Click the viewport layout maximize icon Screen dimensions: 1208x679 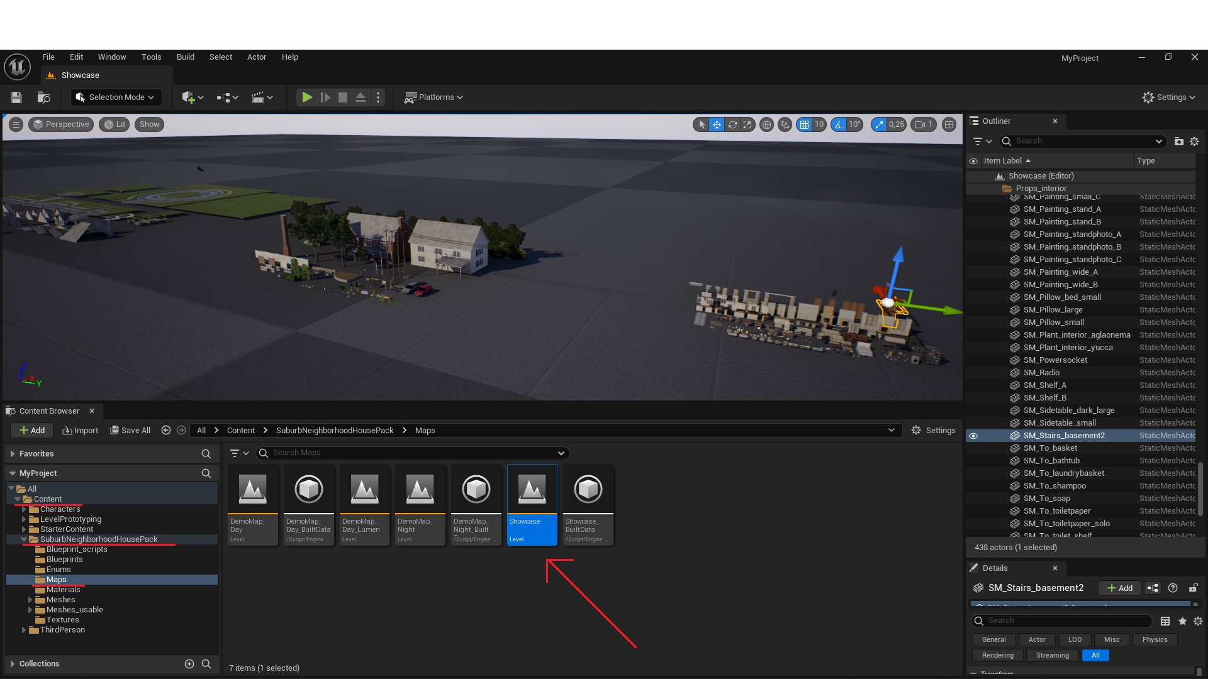point(949,124)
